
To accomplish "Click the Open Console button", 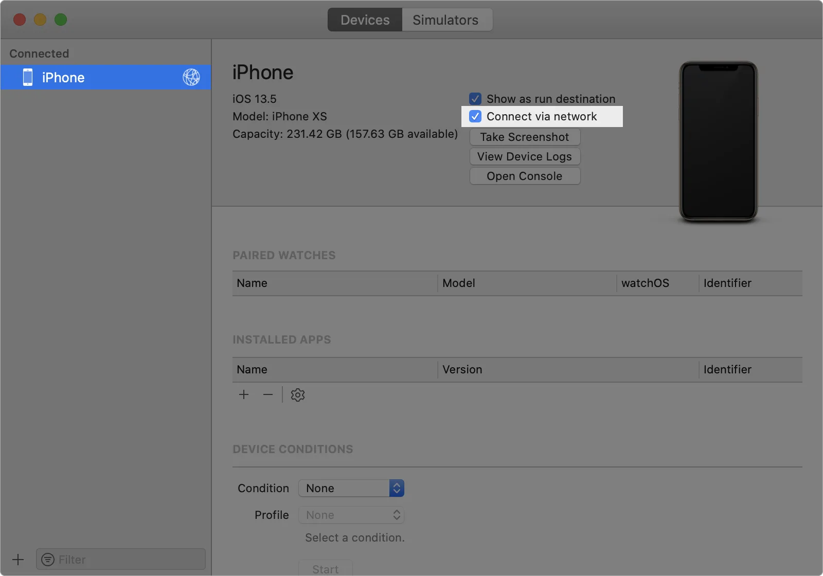I will pyautogui.click(x=525, y=176).
